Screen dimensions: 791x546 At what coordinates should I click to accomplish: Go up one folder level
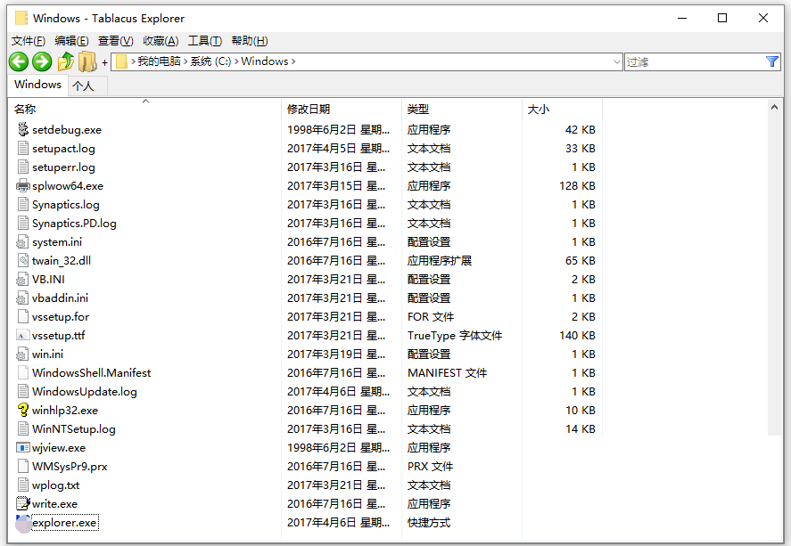click(x=65, y=61)
